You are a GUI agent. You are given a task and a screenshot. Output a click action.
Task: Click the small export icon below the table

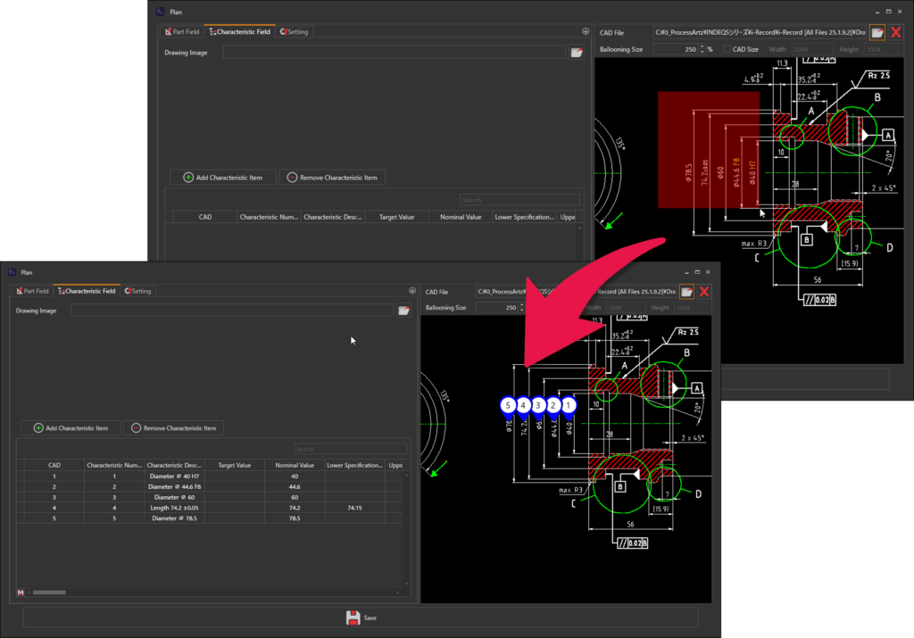[x=21, y=592]
